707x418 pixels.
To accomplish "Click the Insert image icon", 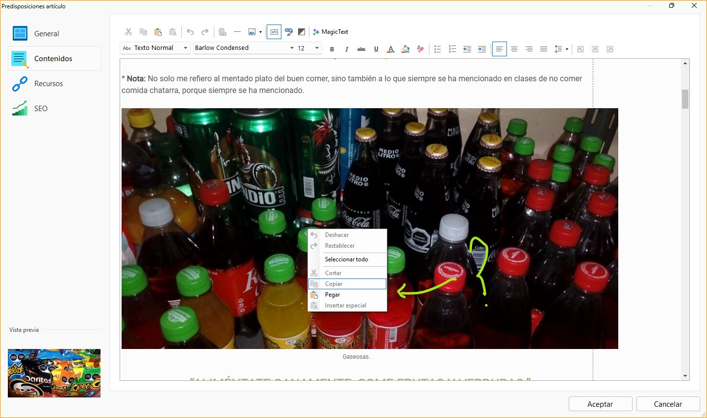I will (252, 32).
